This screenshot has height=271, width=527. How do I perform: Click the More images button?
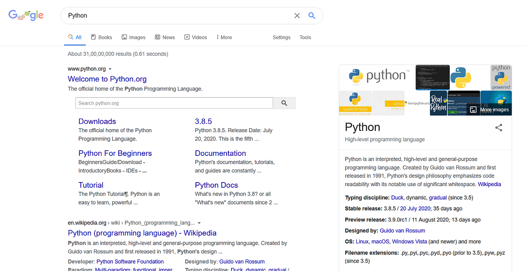(x=495, y=109)
